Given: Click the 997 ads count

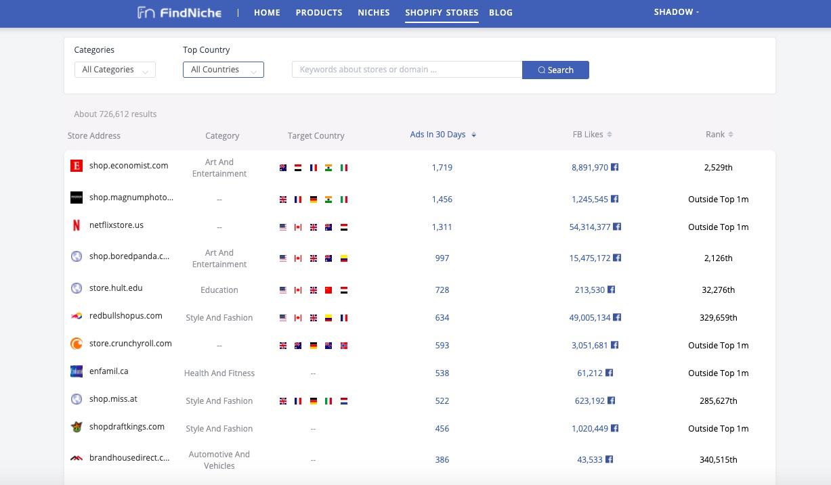Looking at the screenshot, I should 442,258.
